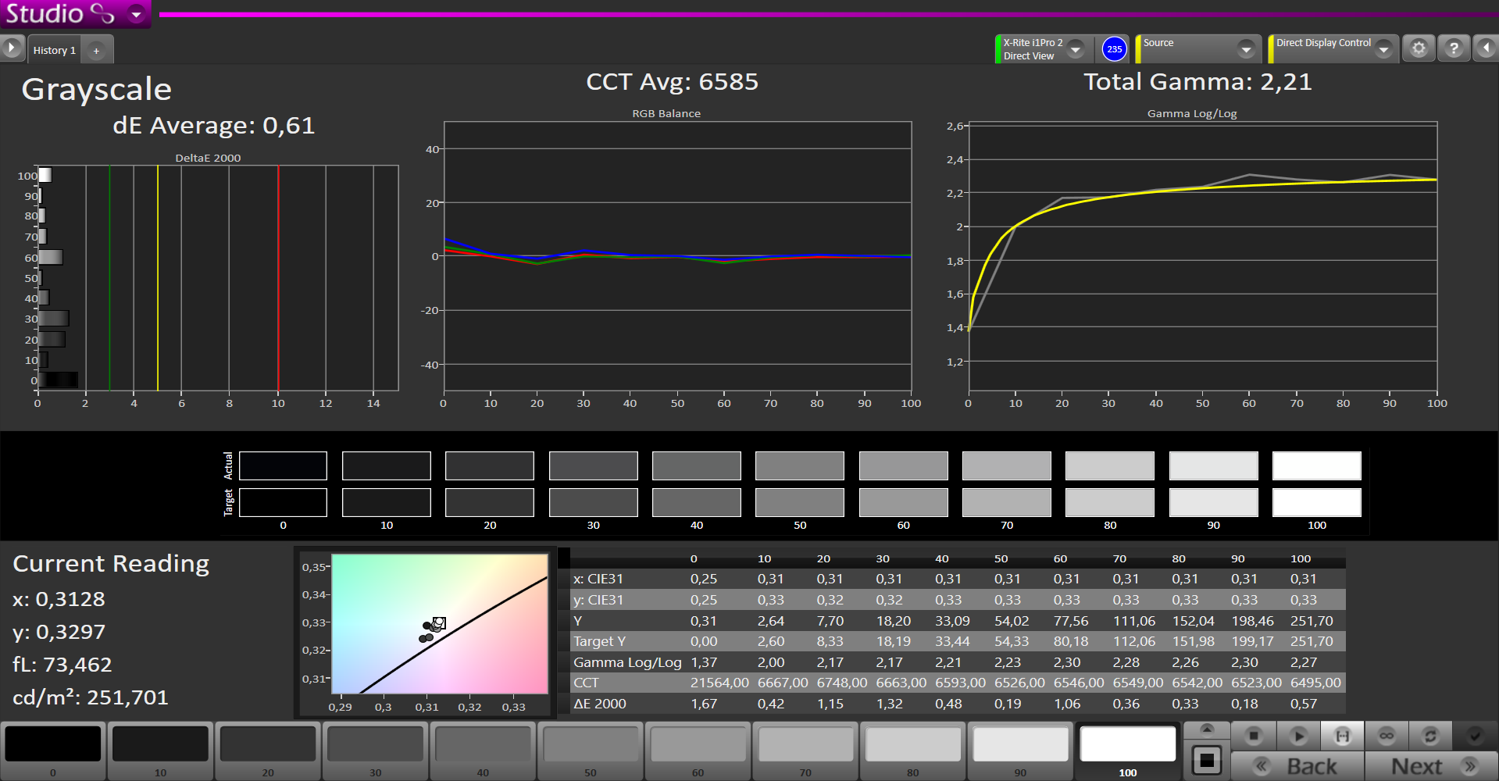
Task: Start continuous read with the infinity icon
Action: (x=1387, y=736)
